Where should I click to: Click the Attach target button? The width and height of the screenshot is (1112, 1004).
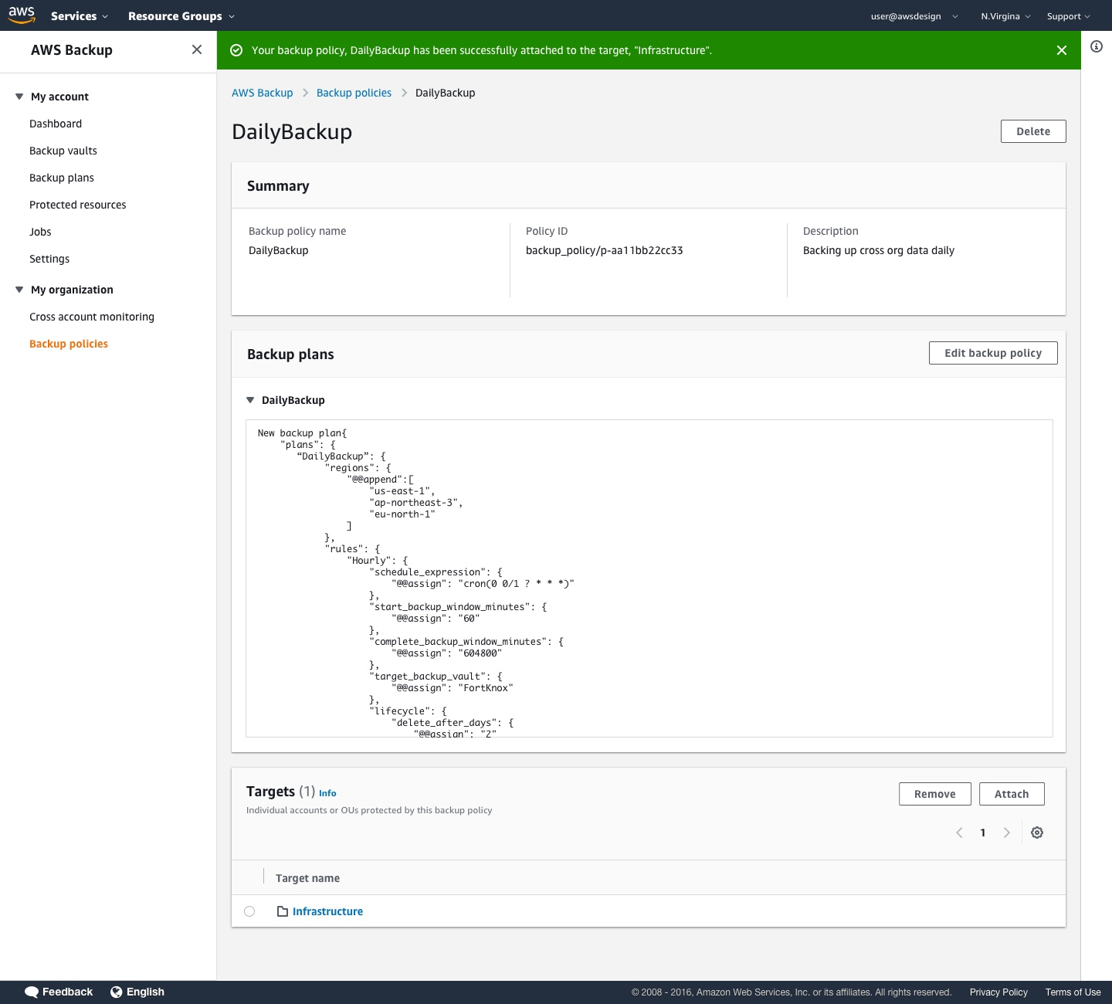point(1012,794)
